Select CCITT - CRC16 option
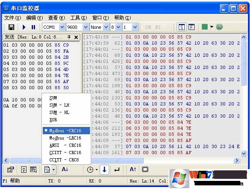This screenshot has width=250, height=189. coord(66,152)
